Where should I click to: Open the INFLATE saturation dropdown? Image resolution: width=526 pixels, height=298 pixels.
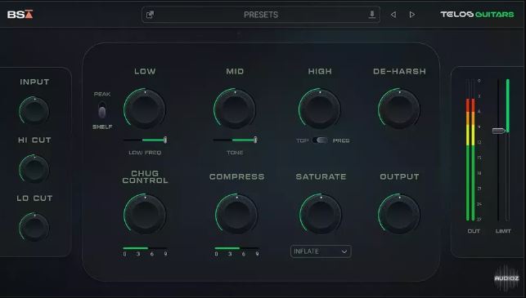[321, 251]
